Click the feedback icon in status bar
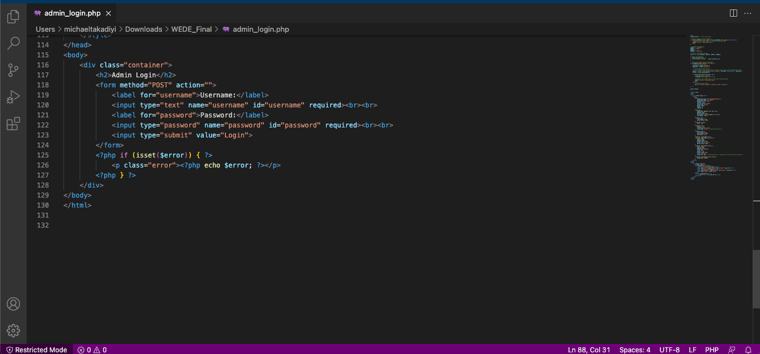 732,350
